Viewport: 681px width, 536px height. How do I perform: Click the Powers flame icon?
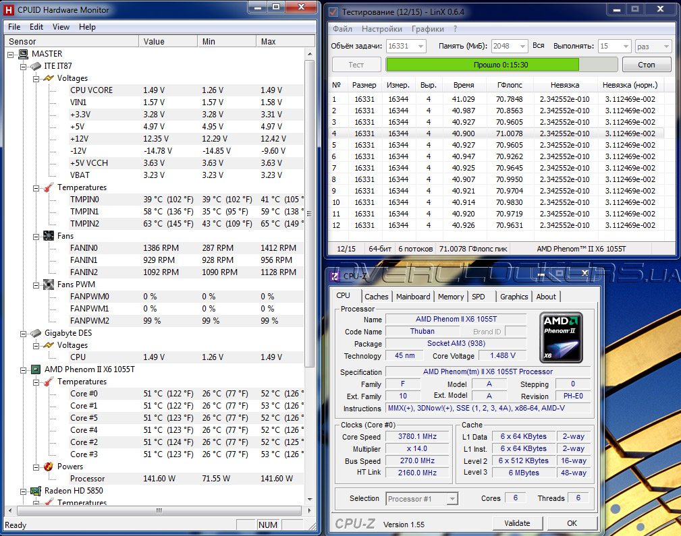[49, 467]
